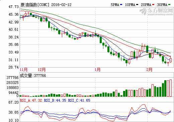
Task: Click the red 20PMA legend marker
Action: coord(153,5)
